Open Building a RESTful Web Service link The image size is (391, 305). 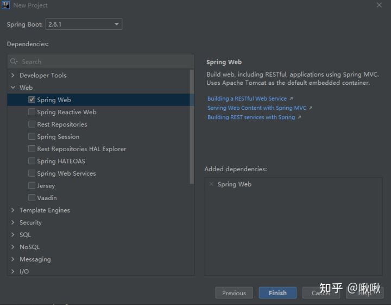pyautogui.click(x=247, y=98)
